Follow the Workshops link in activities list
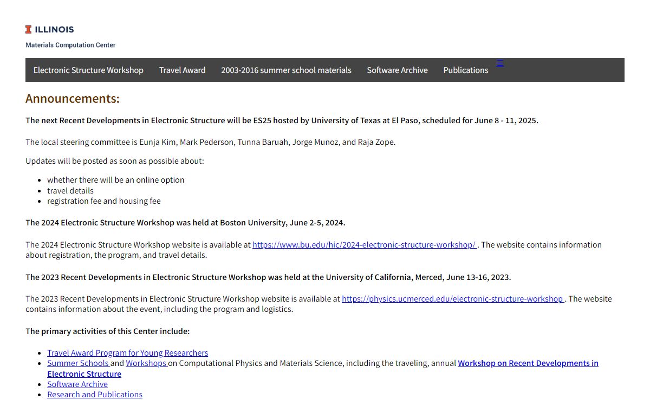Screen dimensions: 650x400 [x=147, y=363]
